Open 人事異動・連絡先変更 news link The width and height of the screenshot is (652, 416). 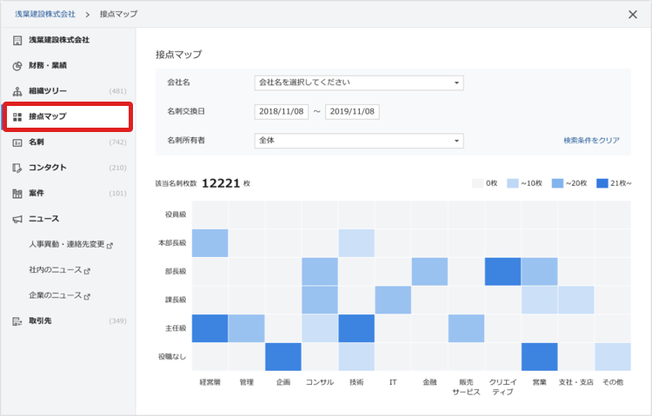(x=67, y=244)
